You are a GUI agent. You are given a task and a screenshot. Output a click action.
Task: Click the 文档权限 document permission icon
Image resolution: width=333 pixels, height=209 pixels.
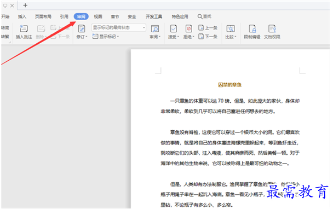[x=272, y=28]
